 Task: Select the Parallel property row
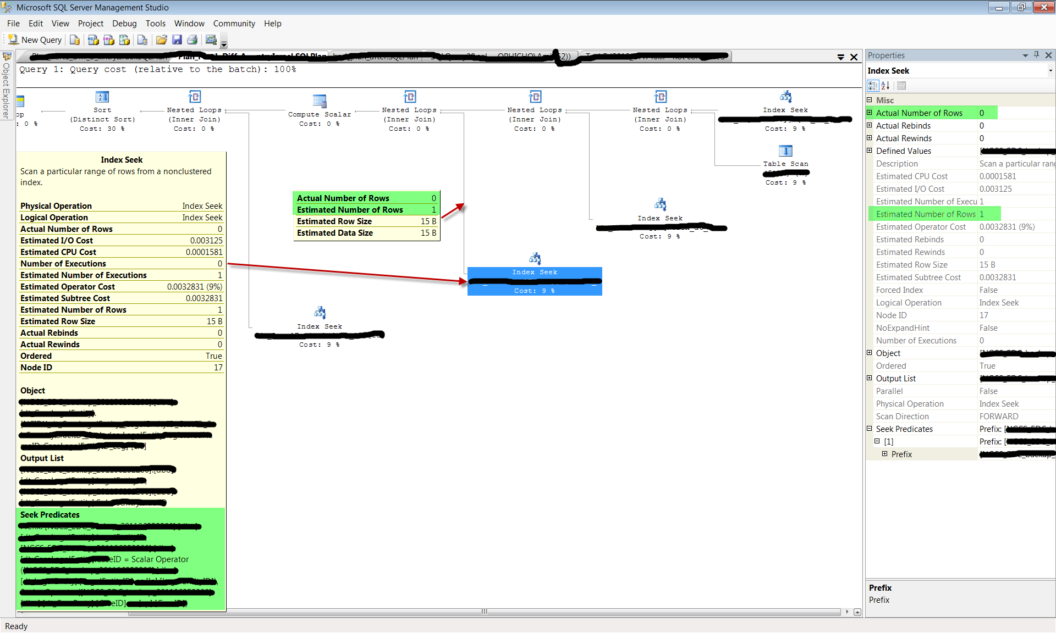[x=961, y=391]
